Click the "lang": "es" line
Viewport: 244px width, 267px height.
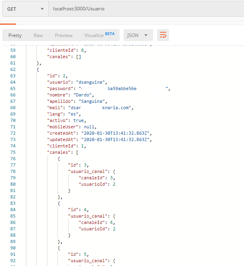[64, 114]
